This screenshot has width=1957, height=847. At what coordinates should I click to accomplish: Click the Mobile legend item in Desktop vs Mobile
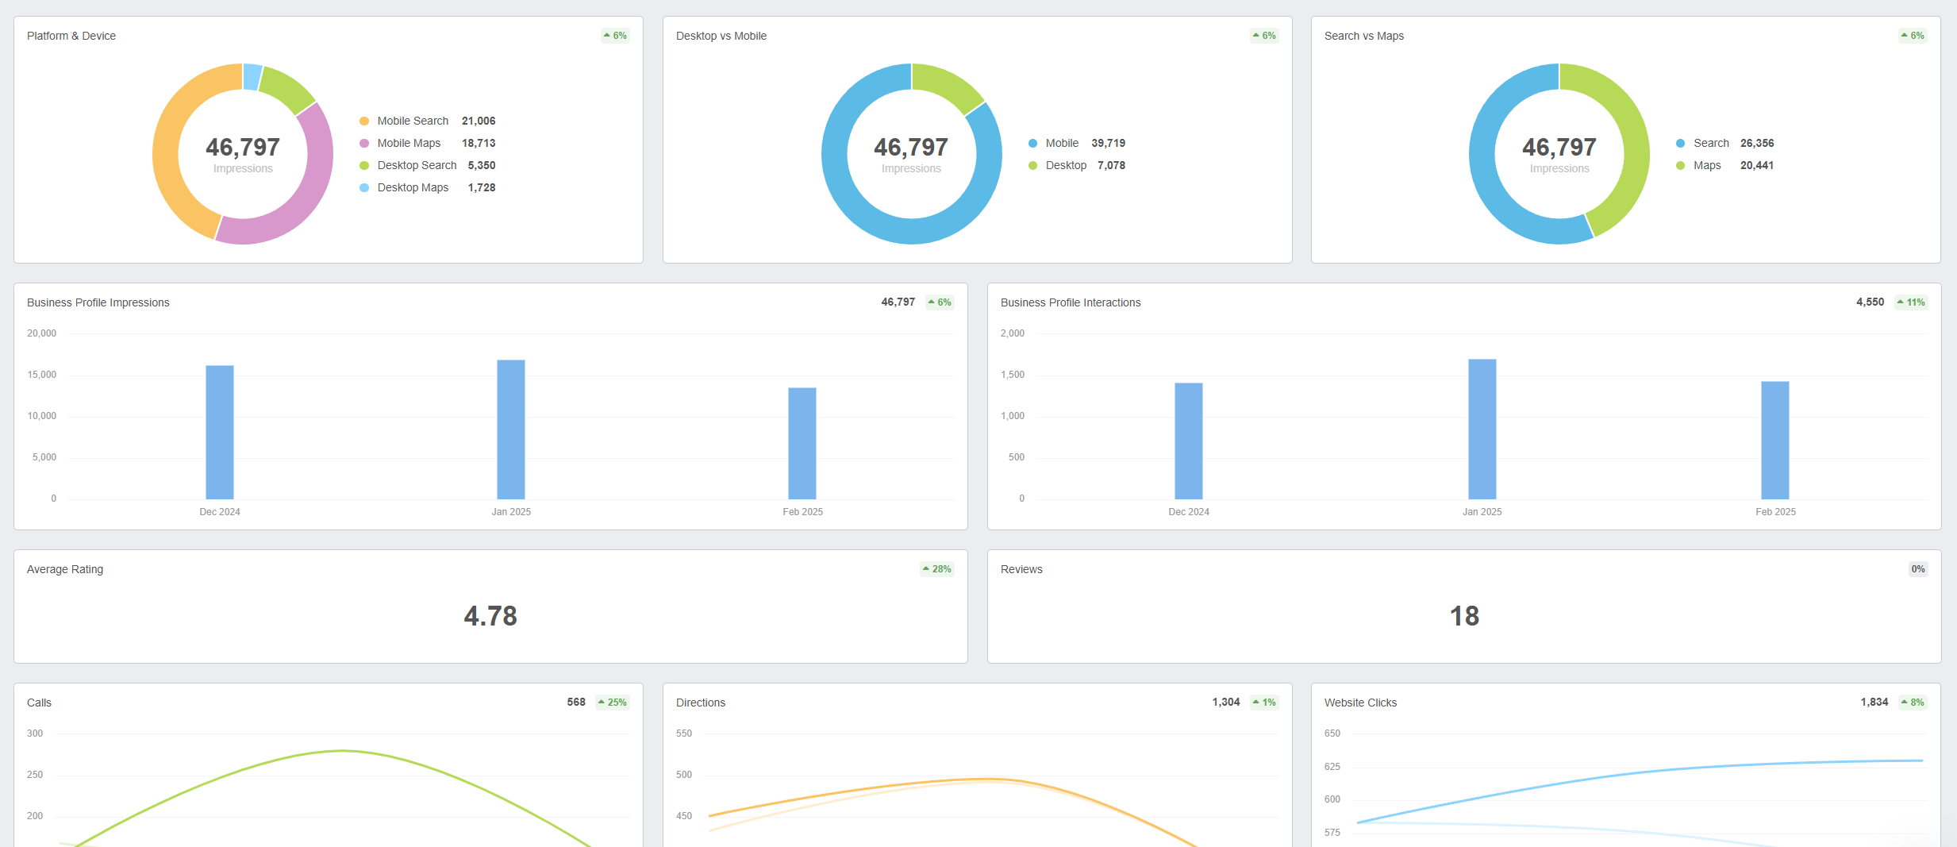[1061, 144]
